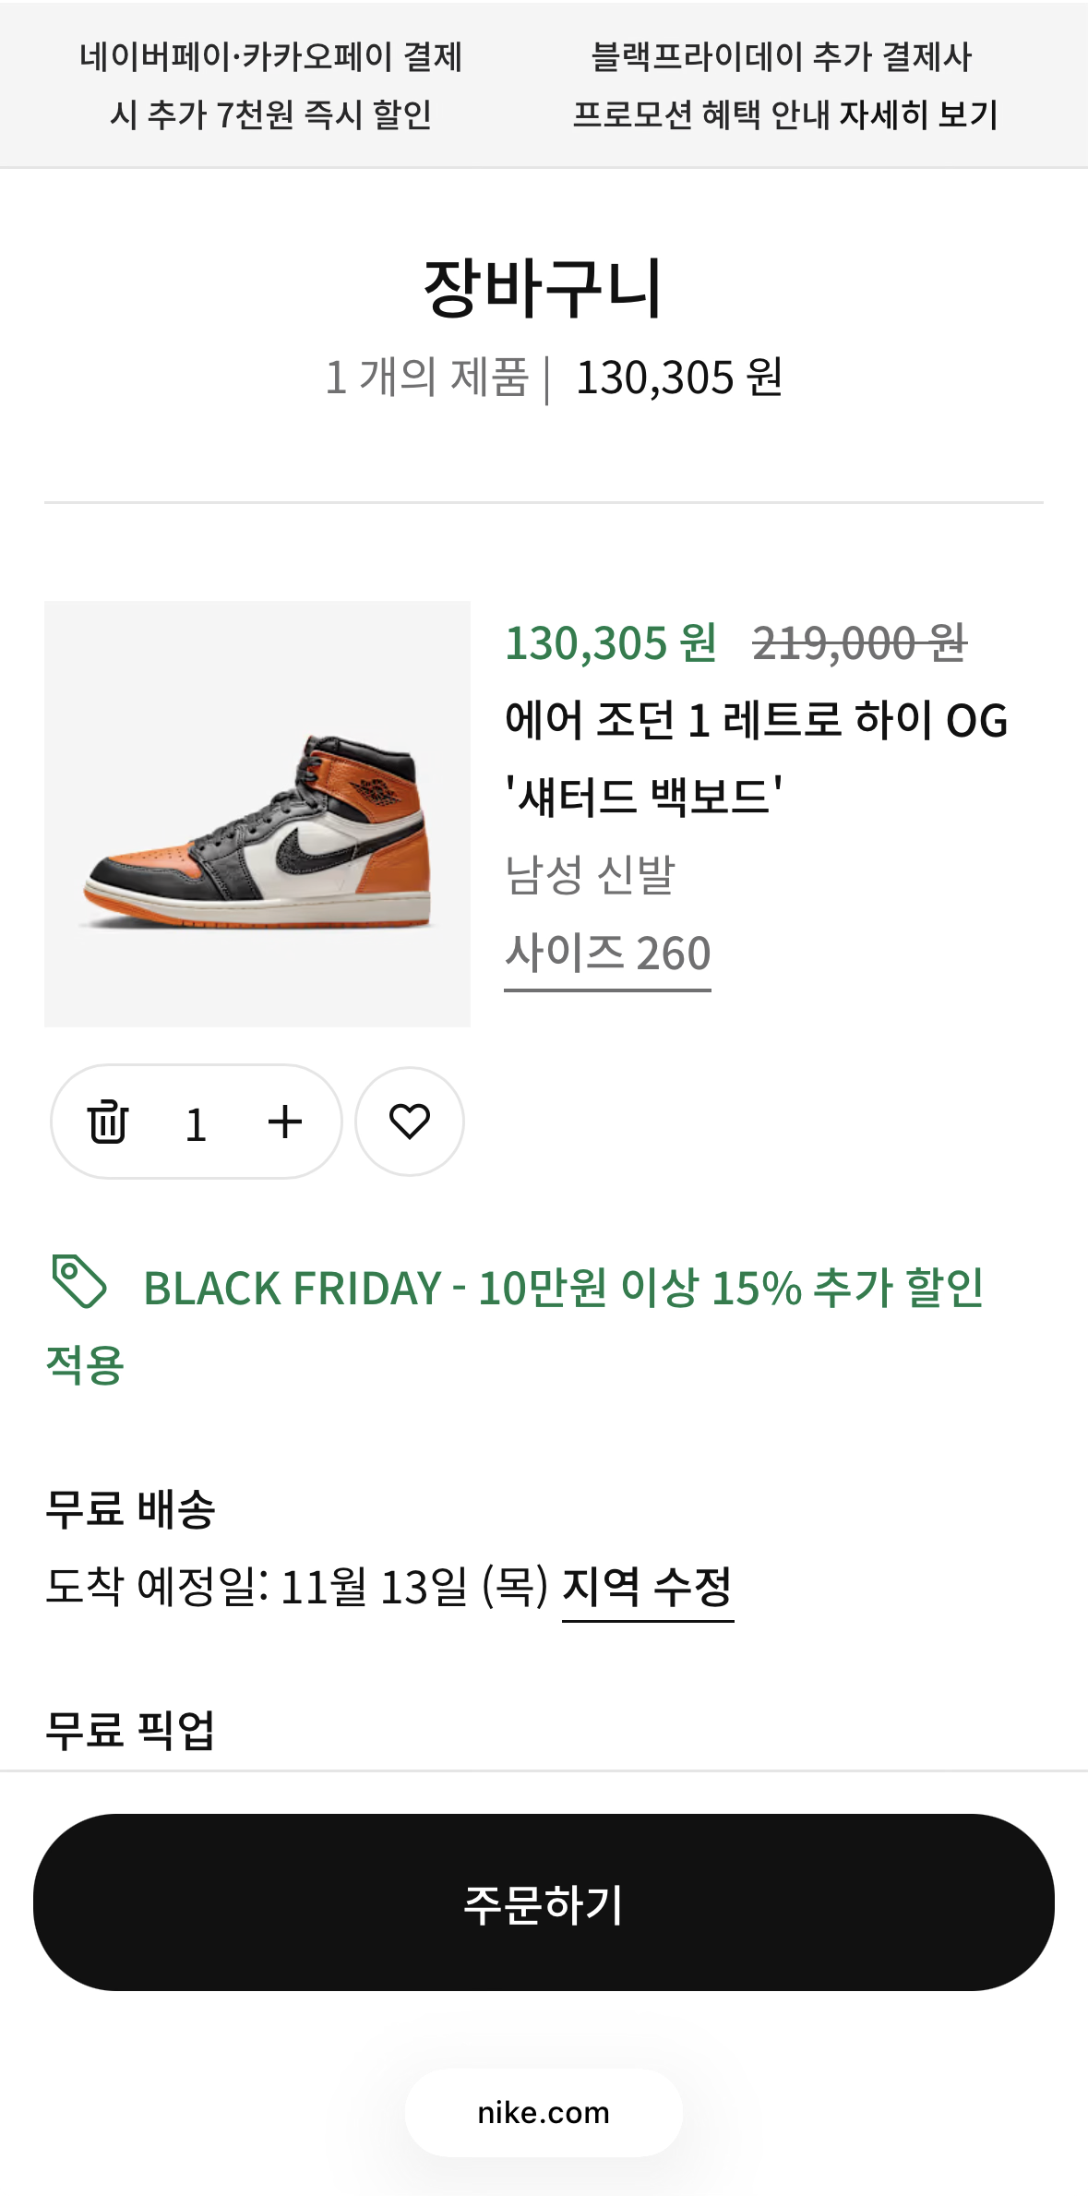1088x2196 pixels.
Task: Click the crossed-out 219,000 원 original price
Action: pos(859,643)
